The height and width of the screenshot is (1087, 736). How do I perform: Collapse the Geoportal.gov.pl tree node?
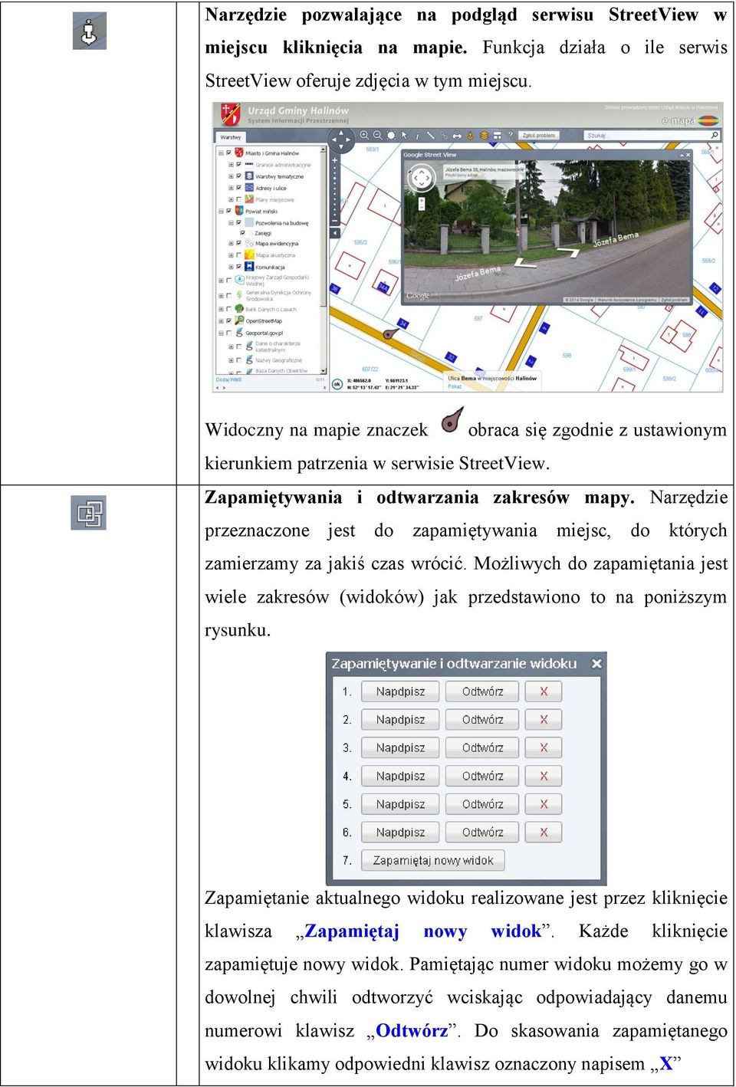[x=221, y=333]
